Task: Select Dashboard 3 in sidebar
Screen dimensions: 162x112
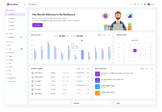Action: tap(12, 22)
